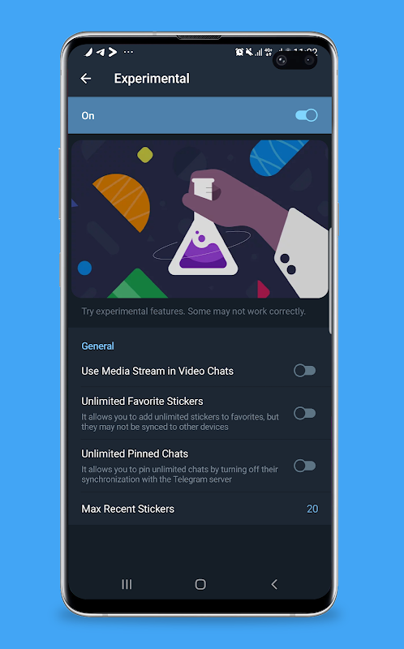
Task: Tap the Unlimited Pinned Chats label
Action: coord(135,453)
